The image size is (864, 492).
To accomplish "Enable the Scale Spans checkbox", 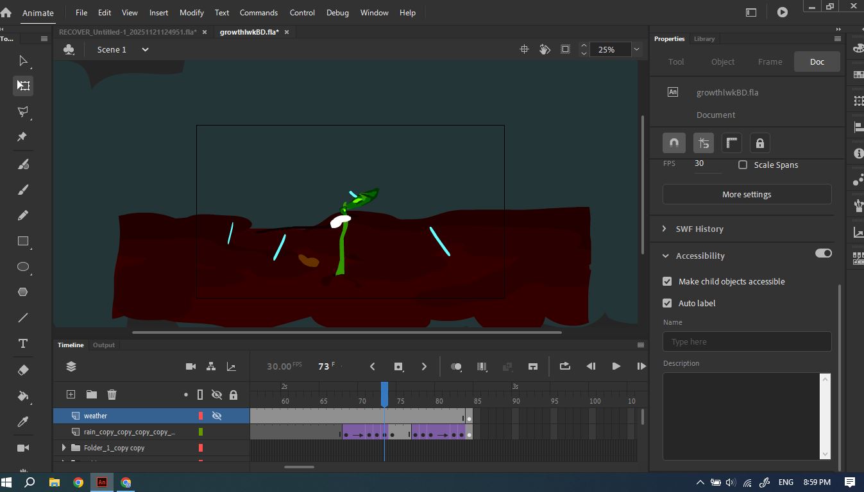I will [743, 165].
